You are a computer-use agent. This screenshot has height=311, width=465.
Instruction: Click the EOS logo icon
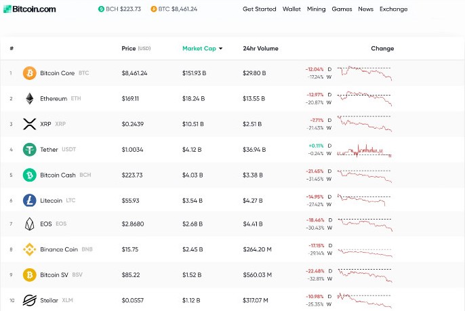30,224
